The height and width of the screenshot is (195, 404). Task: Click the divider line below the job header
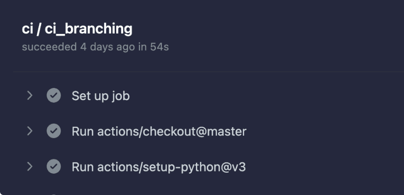click(x=209, y=72)
